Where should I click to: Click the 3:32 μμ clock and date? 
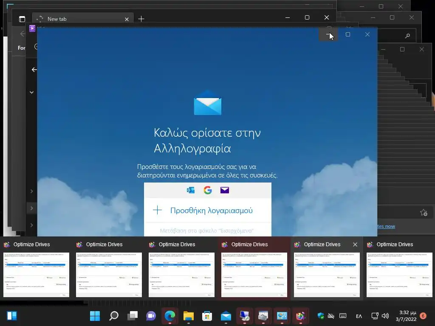click(406, 316)
